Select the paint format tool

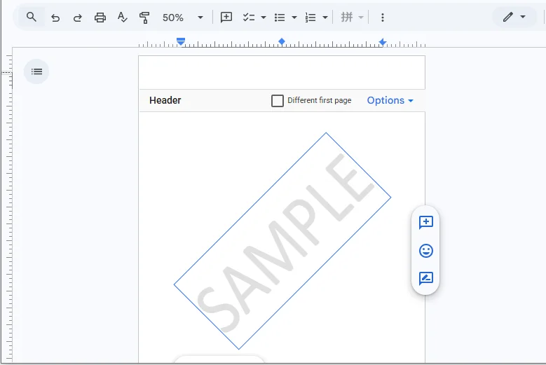[x=144, y=18]
